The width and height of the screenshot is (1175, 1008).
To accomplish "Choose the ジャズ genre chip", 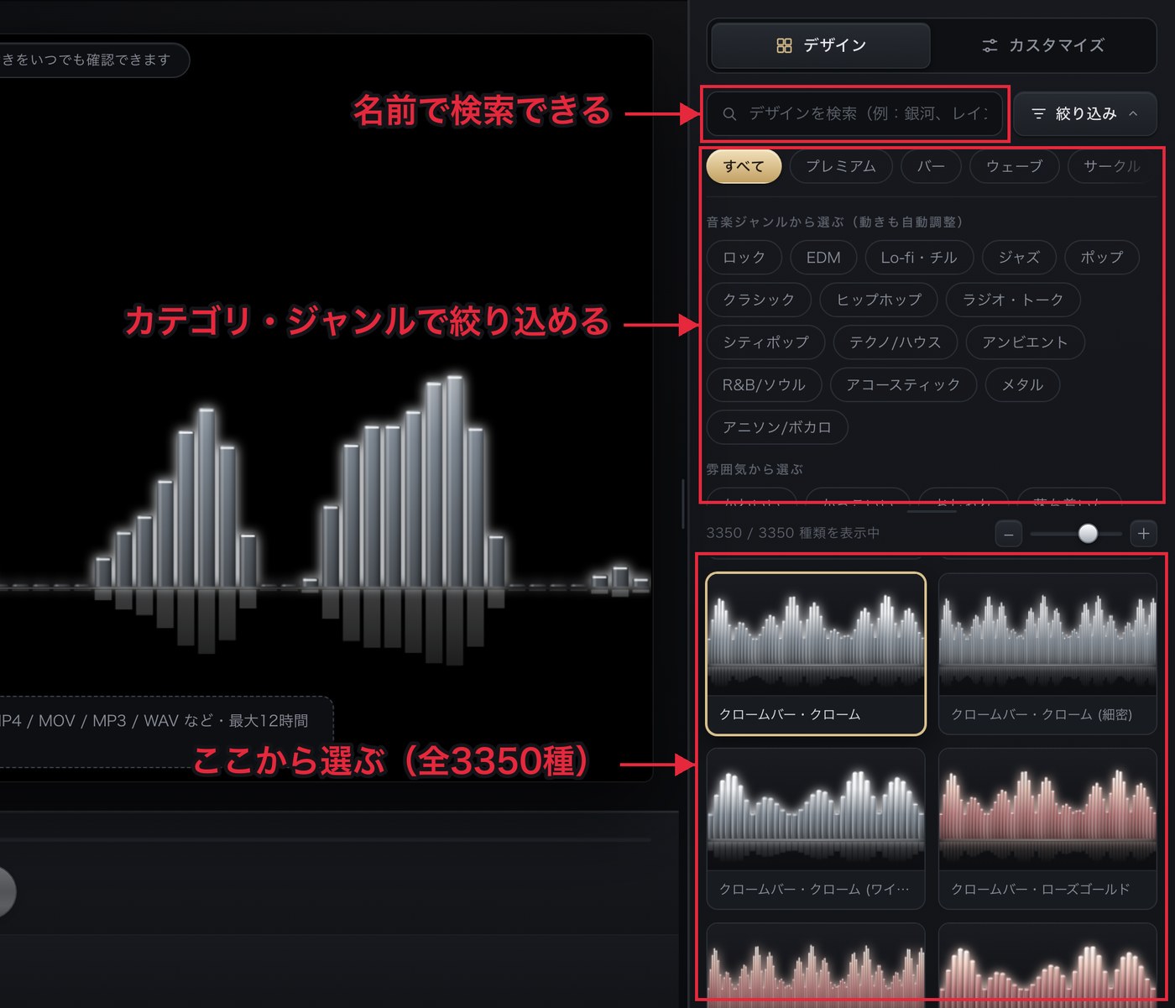I will pyautogui.click(x=1019, y=257).
